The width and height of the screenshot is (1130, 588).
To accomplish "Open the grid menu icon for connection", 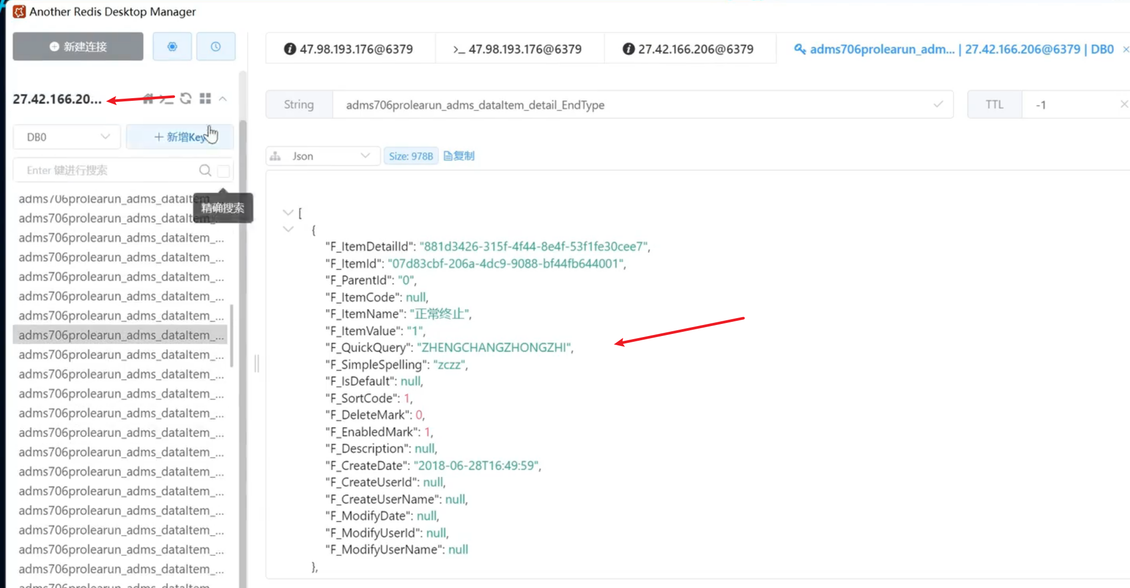I will coord(205,99).
